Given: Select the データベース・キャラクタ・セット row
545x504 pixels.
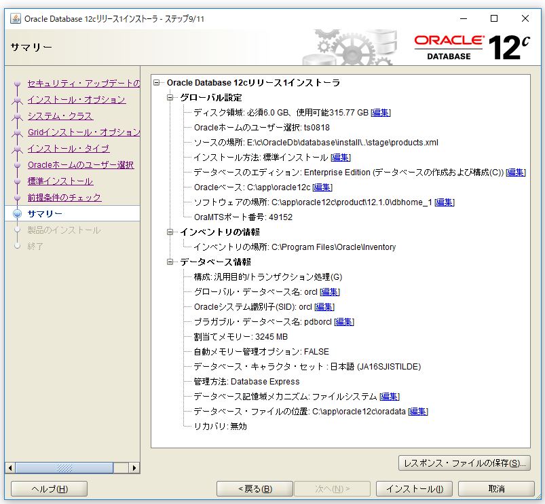Looking at the screenshot, I should coord(307,367).
